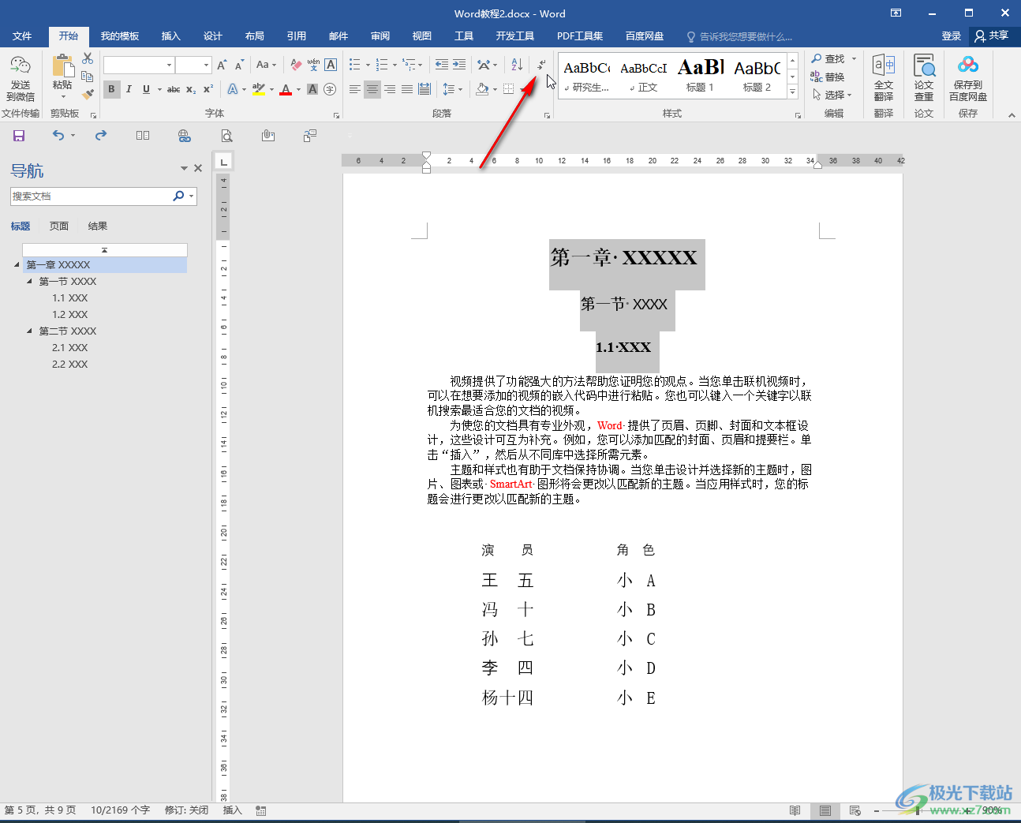Open the phonetic guide (wén) tool
This screenshot has height=823, width=1021.
[x=313, y=65]
